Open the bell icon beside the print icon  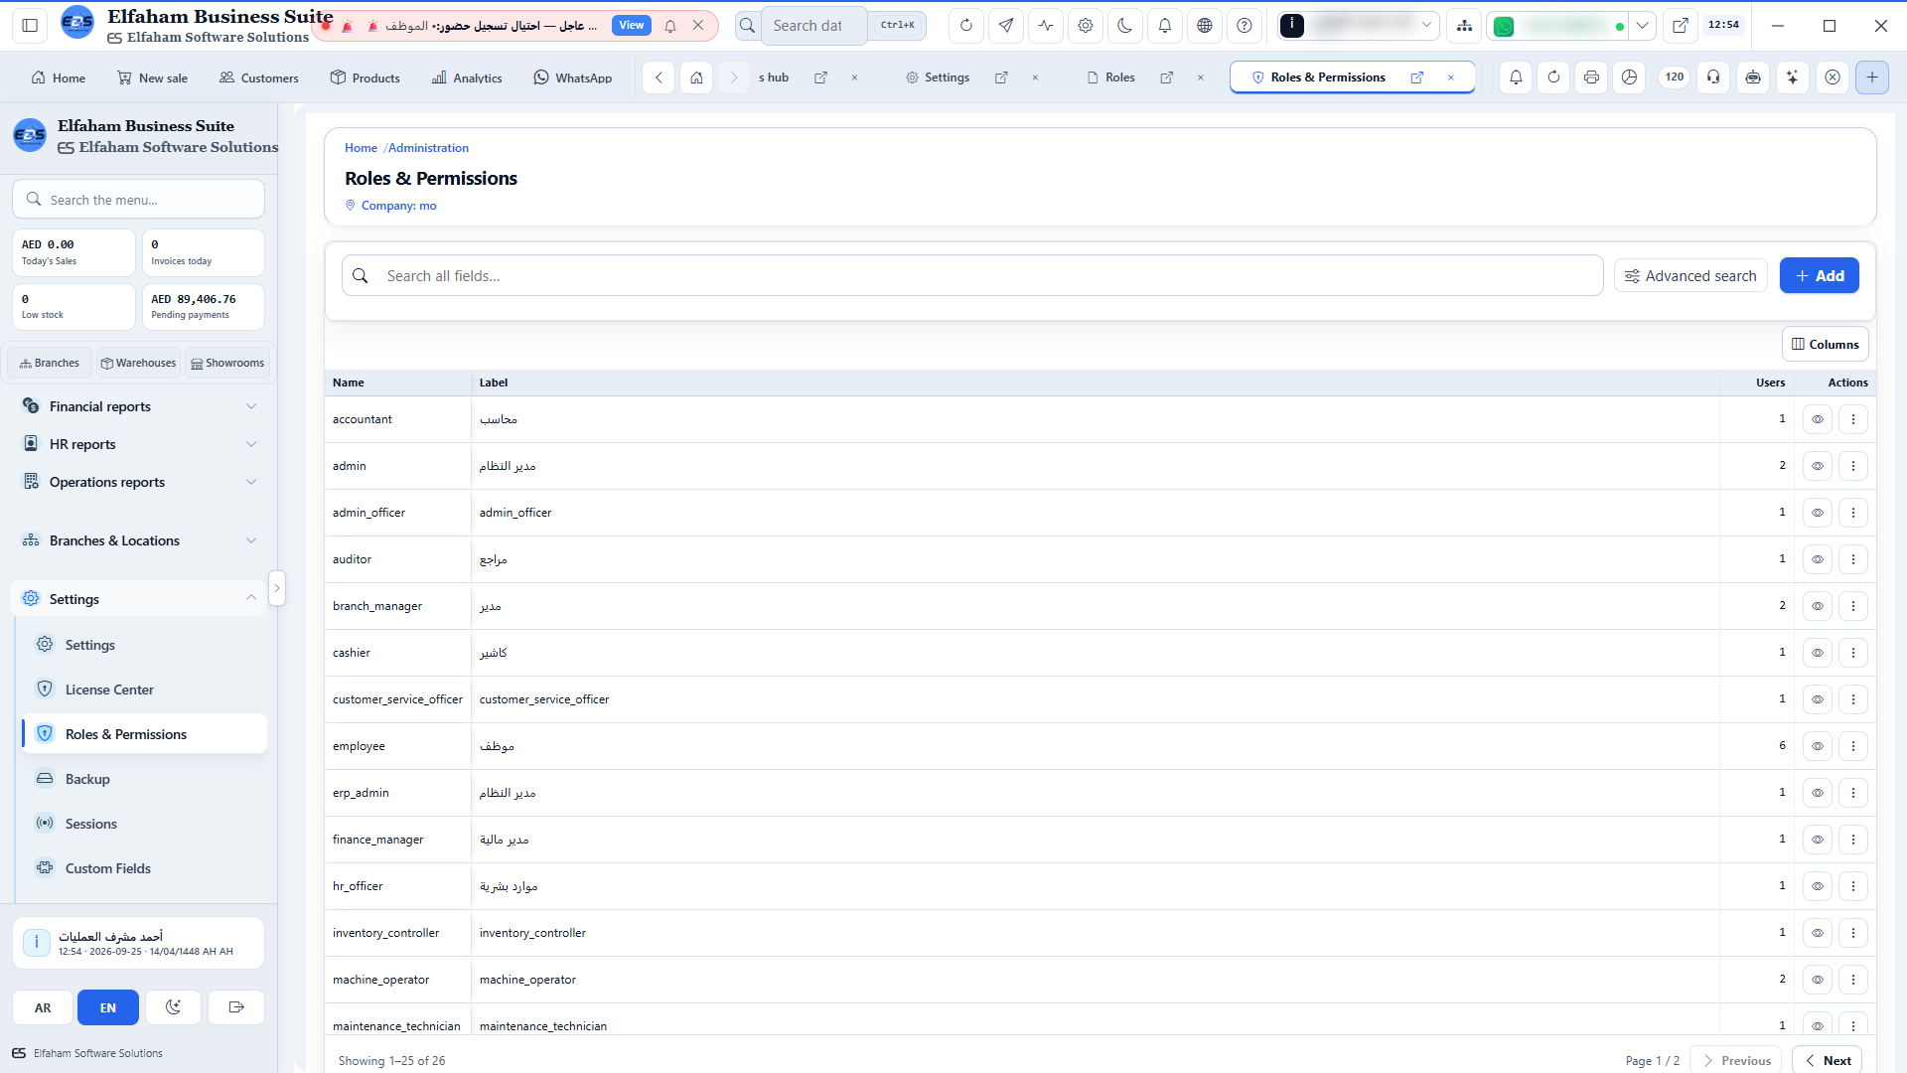(x=1517, y=77)
